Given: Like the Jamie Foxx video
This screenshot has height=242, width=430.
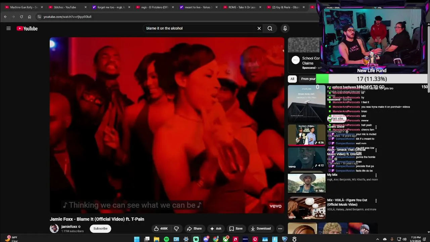Looking at the screenshot, I should pos(161,229).
